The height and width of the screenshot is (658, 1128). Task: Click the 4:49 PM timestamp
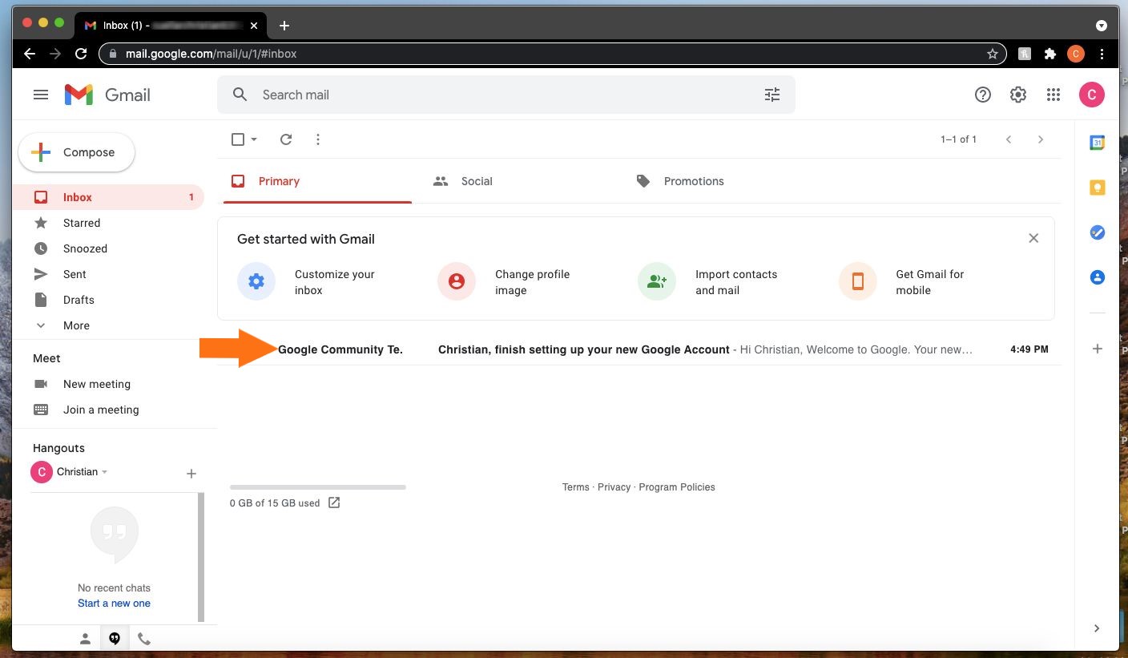1029,349
